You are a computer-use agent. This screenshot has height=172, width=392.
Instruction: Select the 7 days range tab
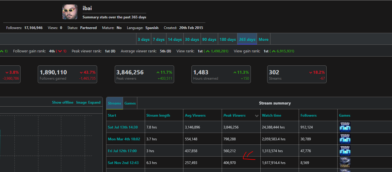click(x=158, y=39)
